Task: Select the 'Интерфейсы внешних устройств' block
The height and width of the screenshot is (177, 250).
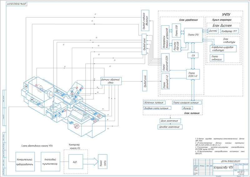Action: point(165,37)
